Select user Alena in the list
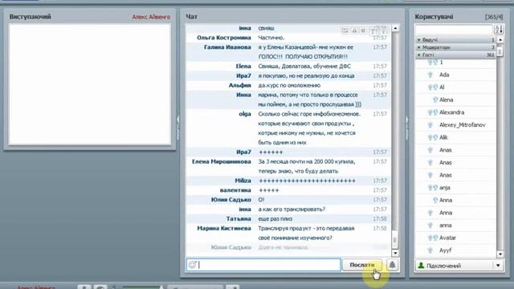514x289 pixels. (447, 100)
